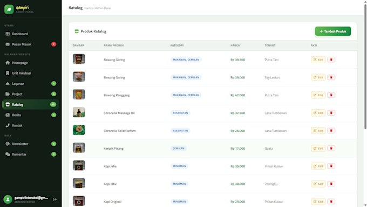Delete the Keripik Pisang product
Viewport: 367px width, 207px height.
pyautogui.click(x=331, y=149)
